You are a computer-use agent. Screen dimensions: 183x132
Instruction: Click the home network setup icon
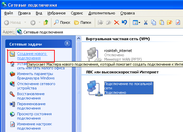12,64
